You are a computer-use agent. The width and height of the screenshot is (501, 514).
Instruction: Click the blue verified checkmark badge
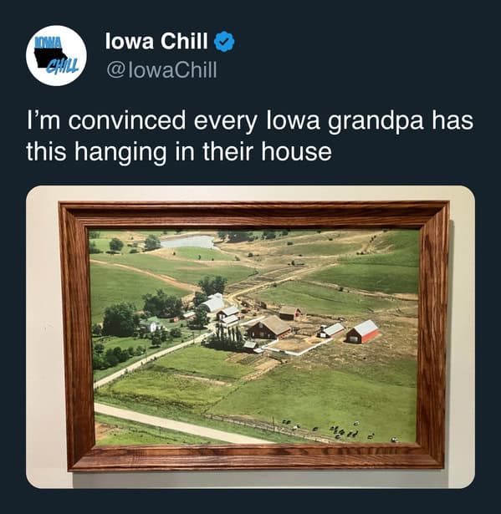pos(224,41)
